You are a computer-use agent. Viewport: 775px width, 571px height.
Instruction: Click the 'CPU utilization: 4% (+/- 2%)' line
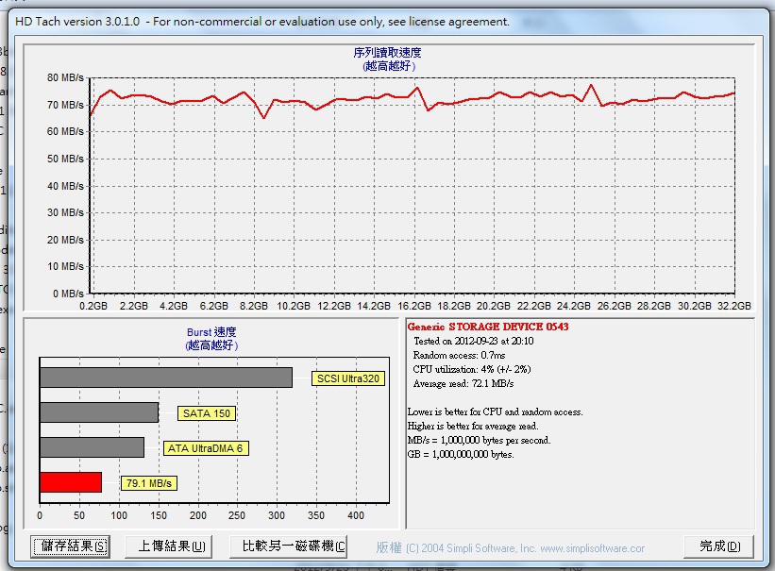click(472, 369)
